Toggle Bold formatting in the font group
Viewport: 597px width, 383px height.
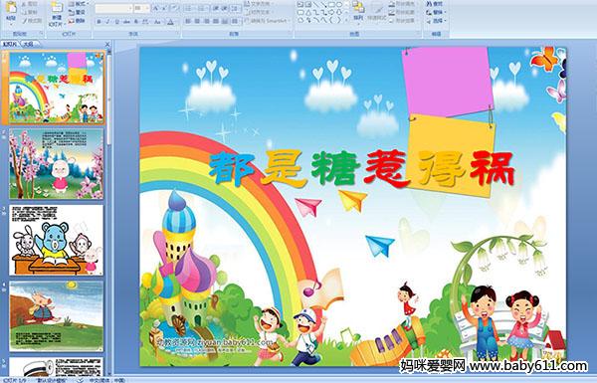(99, 22)
